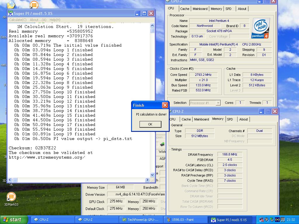Click the disconnected network tray icon
The width and height of the screenshot is (299, 224).
(x=261, y=220)
